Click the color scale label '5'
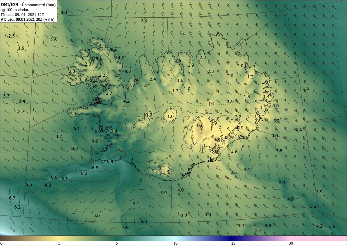This screenshot has width=347, height=246. coord(117,243)
